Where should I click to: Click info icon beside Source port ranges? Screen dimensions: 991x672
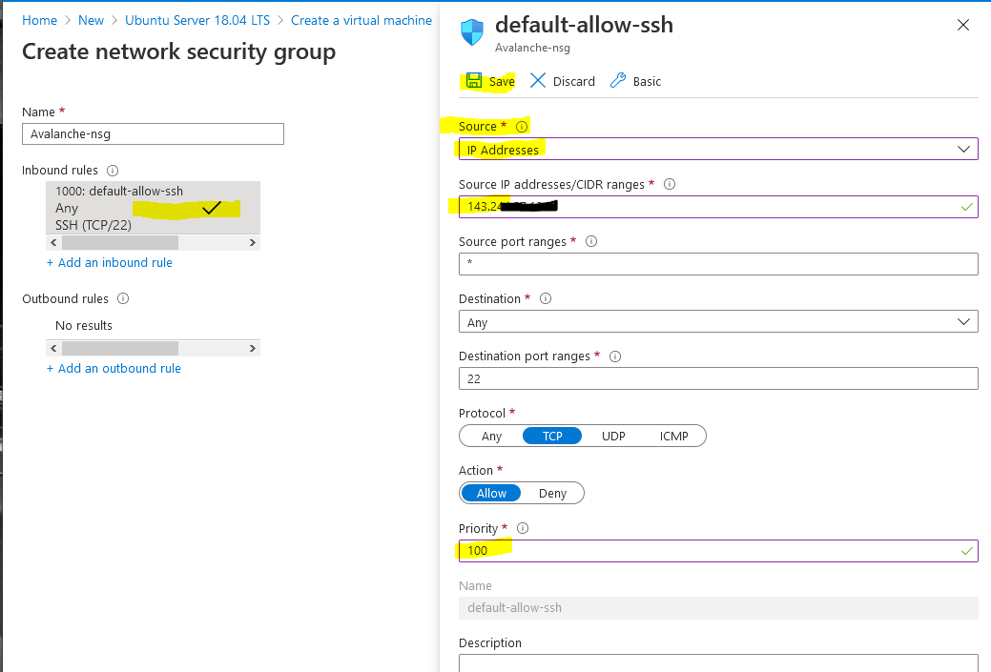pos(590,242)
